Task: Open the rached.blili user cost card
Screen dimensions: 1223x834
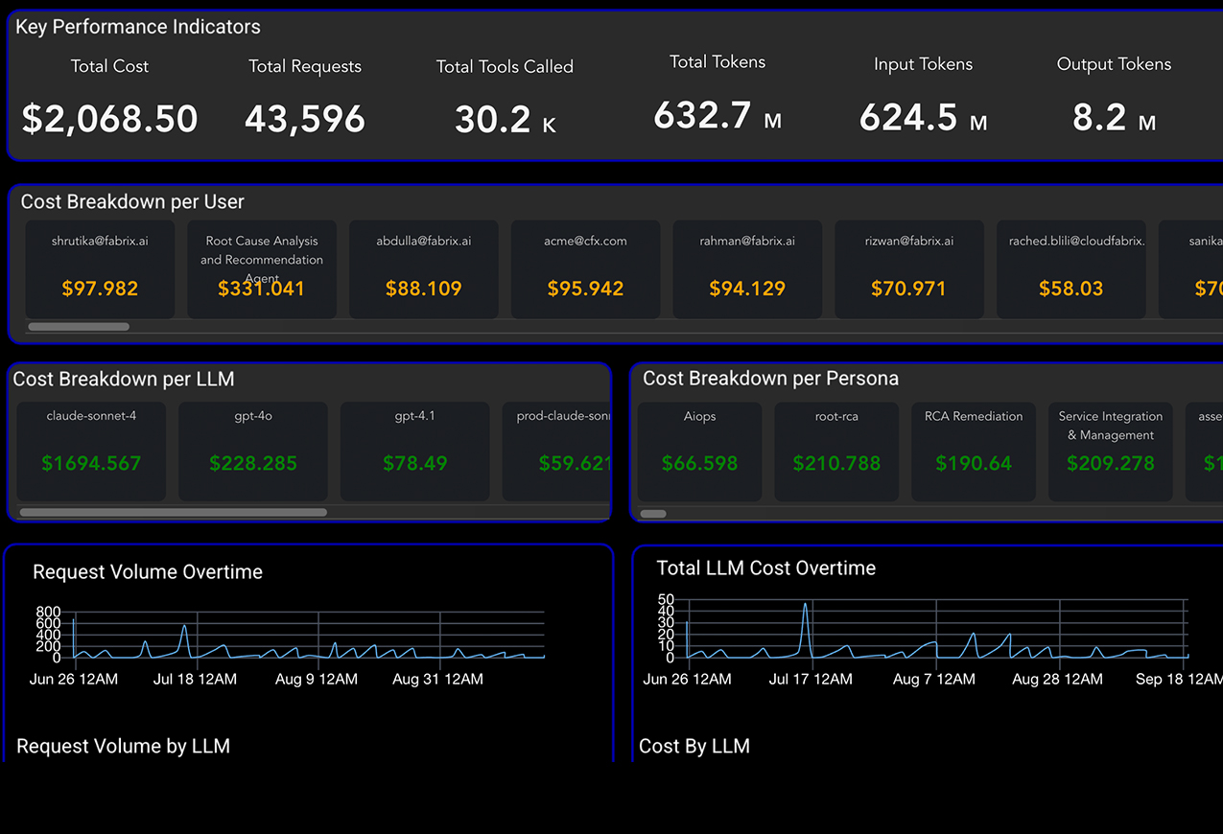Action: click(x=1070, y=269)
